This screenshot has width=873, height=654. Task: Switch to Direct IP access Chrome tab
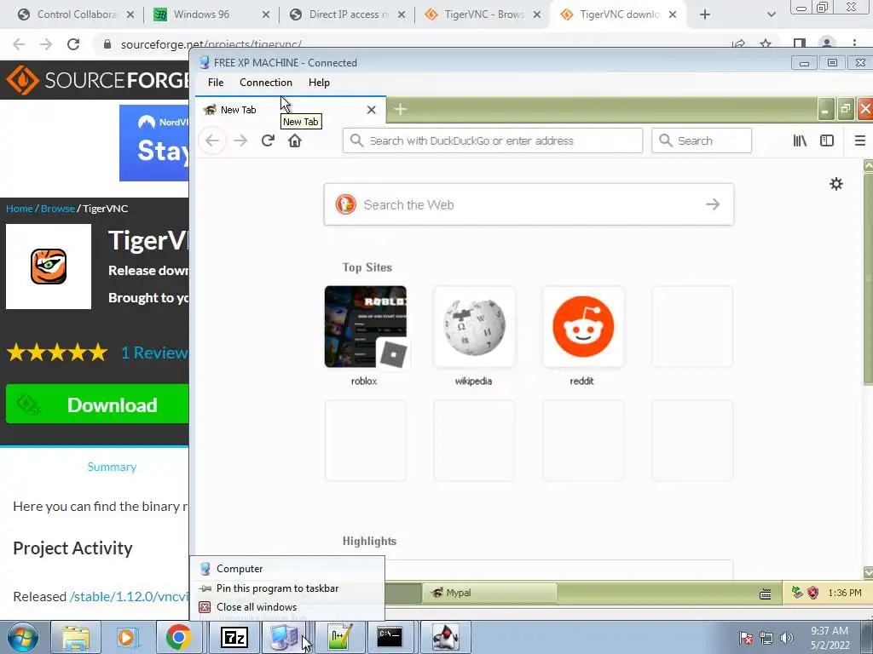(x=348, y=14)
